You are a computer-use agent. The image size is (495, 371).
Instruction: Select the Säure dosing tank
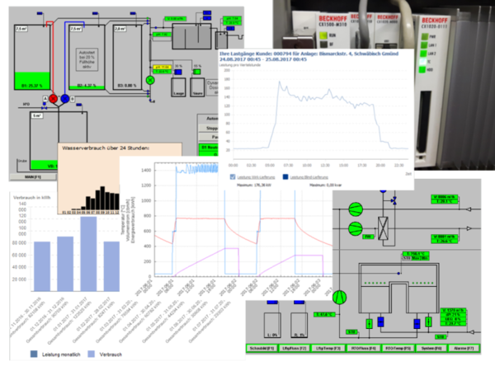click(x=197, y=87)
